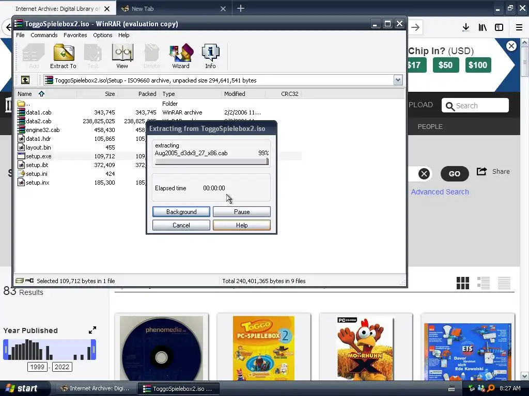Go up one folder level icon
Viewport: 529px width, 396px height.
point(25,80)
